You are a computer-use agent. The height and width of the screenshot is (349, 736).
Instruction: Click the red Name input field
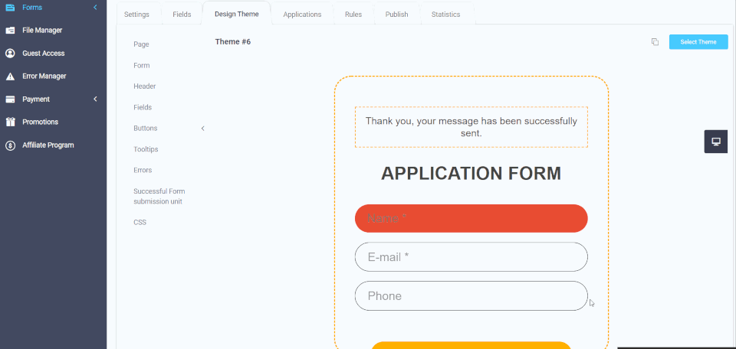click(x=471, y=218)
